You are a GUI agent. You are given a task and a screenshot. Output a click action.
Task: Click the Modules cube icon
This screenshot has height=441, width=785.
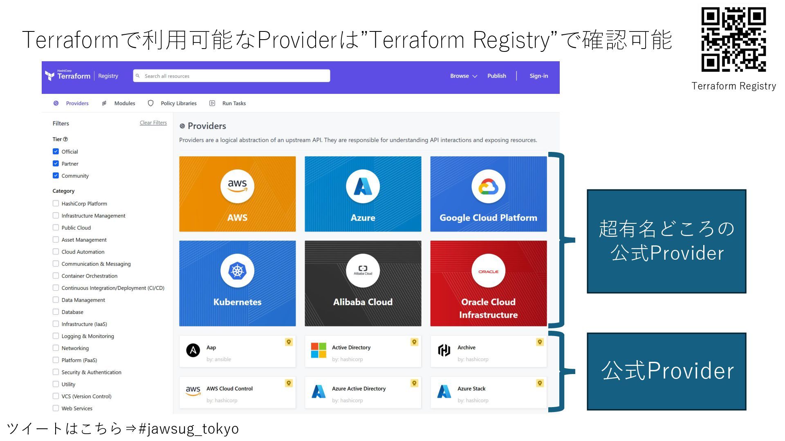104,103
